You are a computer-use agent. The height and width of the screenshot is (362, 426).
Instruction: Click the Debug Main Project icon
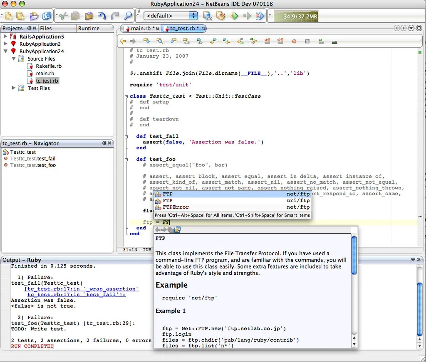pos(260,16)
